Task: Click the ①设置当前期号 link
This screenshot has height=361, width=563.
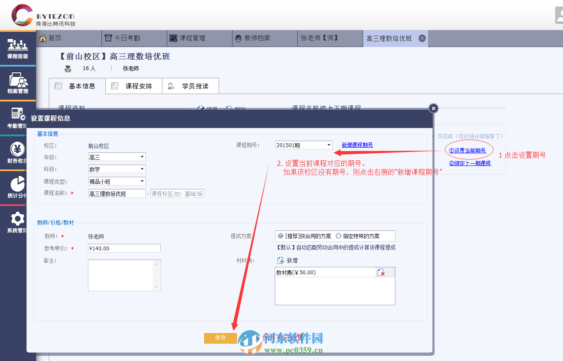Action: click(x=467, y=151)
